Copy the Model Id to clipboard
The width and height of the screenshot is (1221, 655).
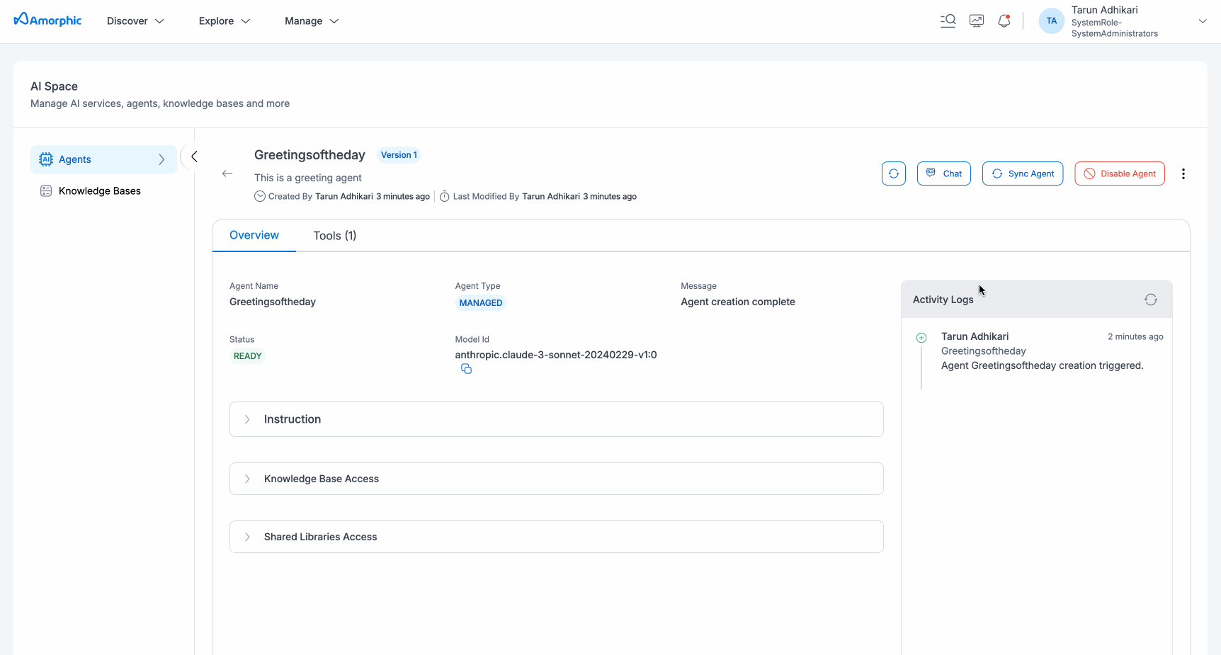466,369
